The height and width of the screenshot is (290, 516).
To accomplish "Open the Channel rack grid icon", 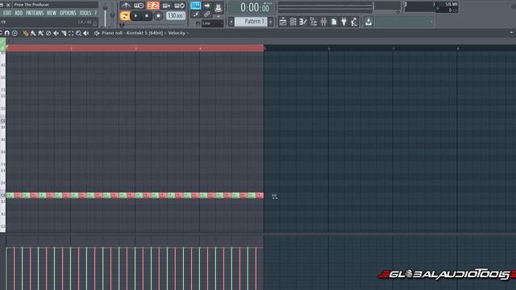I will 293,22.
